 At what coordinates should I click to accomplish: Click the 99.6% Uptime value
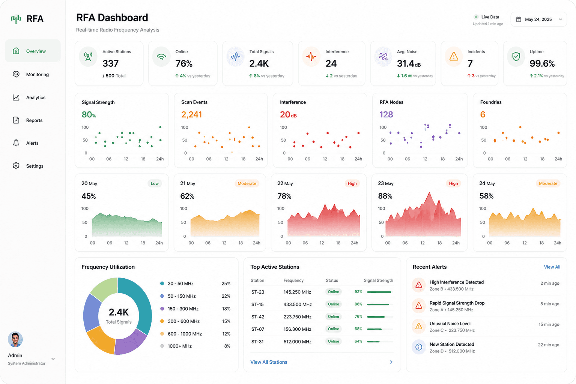[542, 64]
